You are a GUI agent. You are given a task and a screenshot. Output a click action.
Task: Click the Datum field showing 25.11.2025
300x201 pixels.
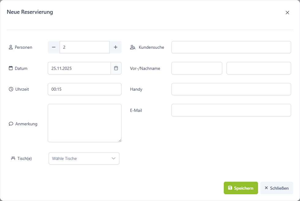click(x=79, y=68)
